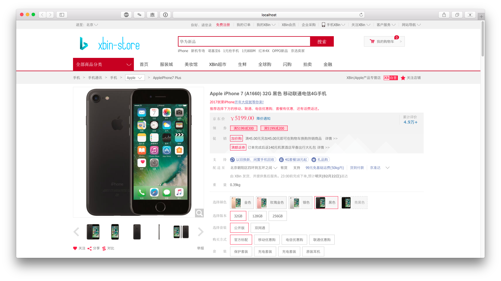Show all tabs overview icon
The height and width of the screenshot is (281, 501).
(x=457, y=15)
